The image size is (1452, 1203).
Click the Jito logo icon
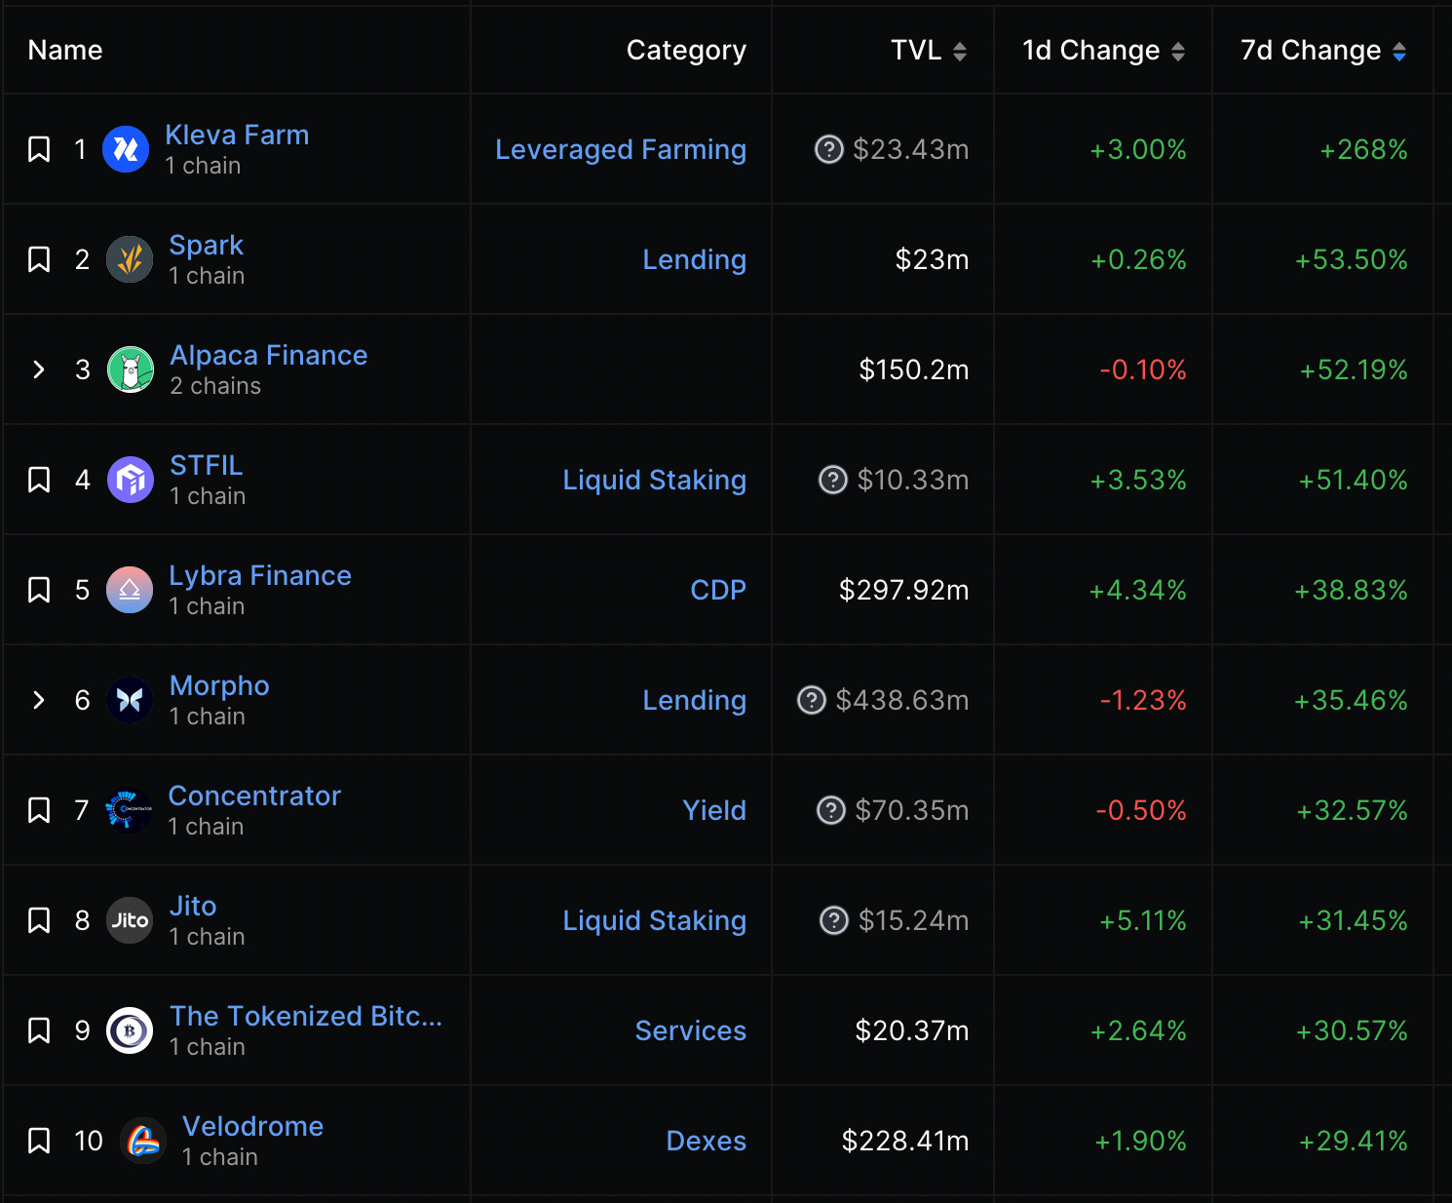[130, 920]
